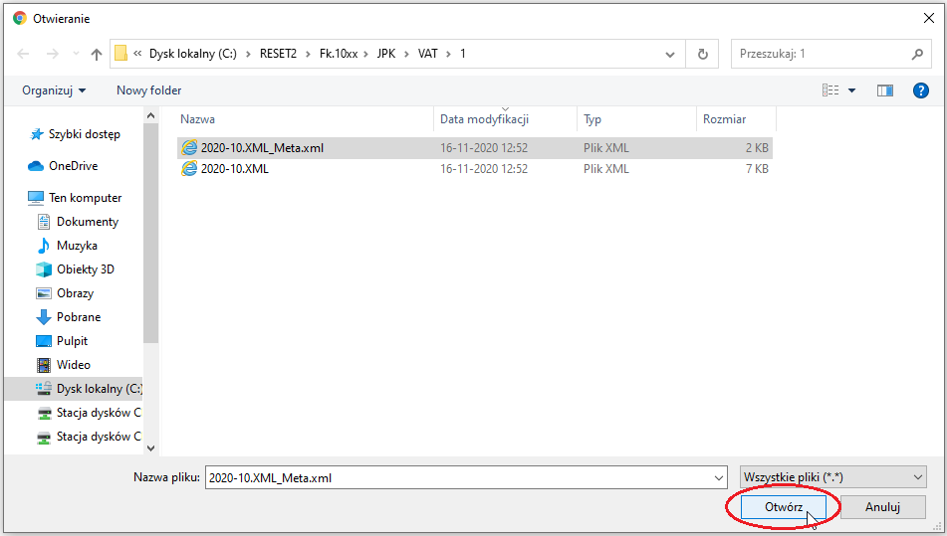This screenshot has width=947, height=536.
Task: Click the icon of 2020-10.XML file
Action: (x=189, y=169)
